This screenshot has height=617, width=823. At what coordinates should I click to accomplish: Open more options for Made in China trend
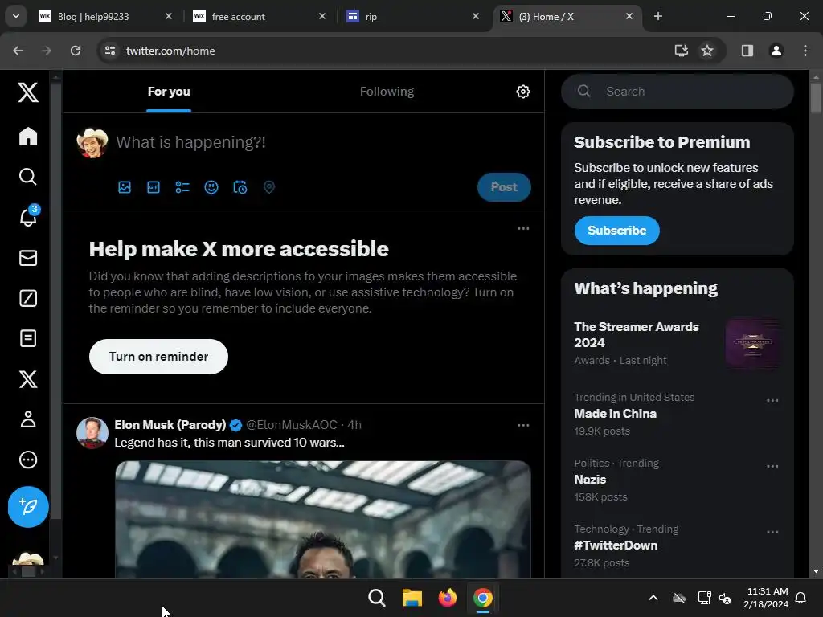coord(772,400)
